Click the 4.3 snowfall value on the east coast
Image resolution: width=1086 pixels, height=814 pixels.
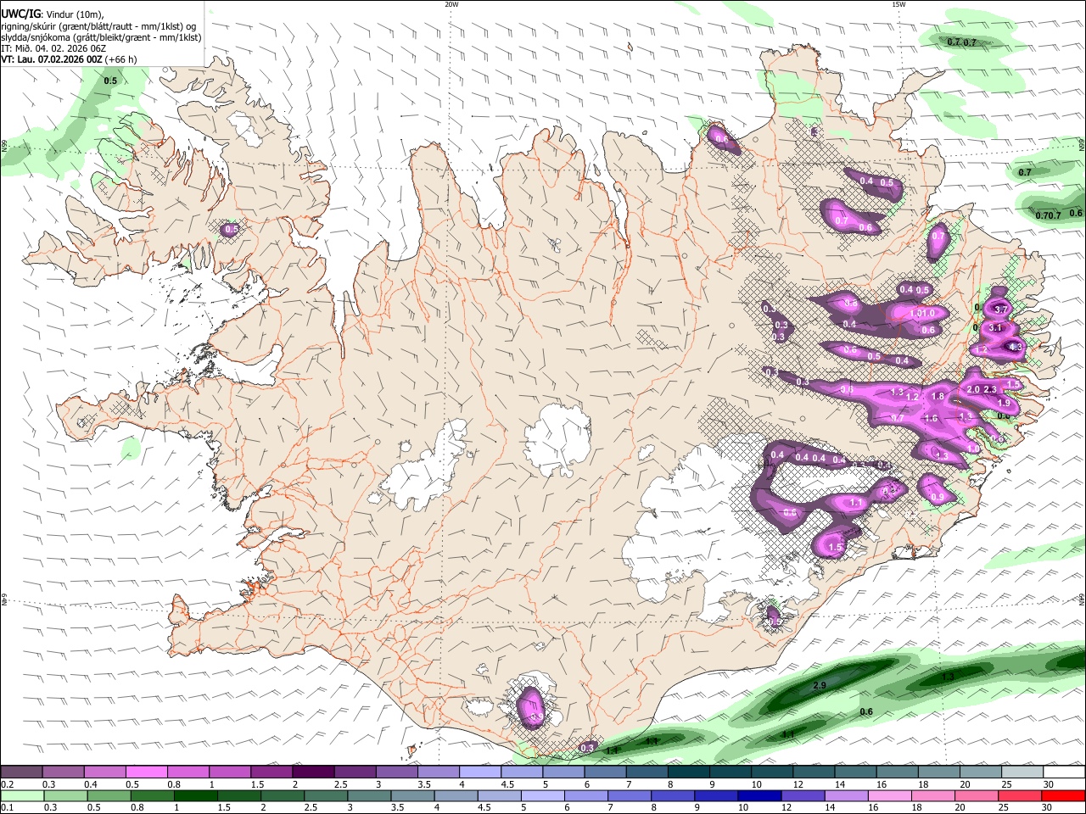pos(1014,347)
